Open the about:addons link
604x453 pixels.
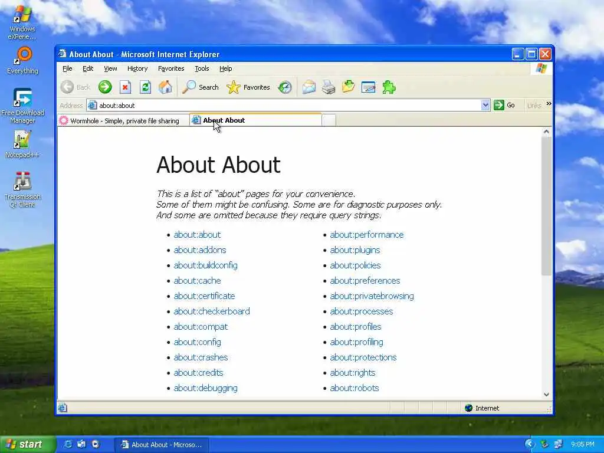200,250
